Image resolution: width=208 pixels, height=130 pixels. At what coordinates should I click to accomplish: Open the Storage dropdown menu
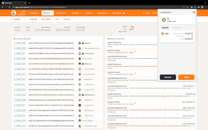(x=89, y=13)
